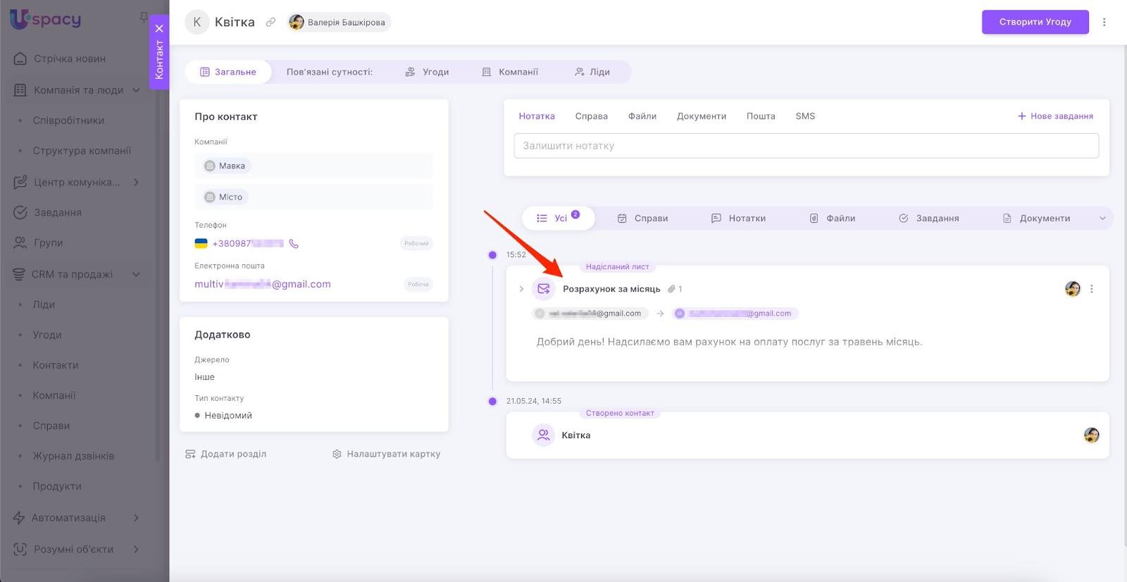This screenshot has height=582, width=1127.
Task: Switch to the related Ліди tab
Action: click(x=592, y=72)
